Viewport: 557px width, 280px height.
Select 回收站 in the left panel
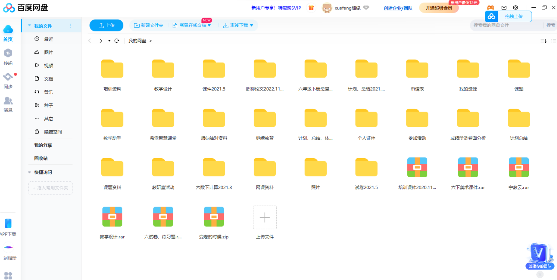click(41, 158)
